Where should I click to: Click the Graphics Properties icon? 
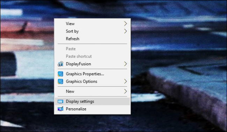[60, 74]
